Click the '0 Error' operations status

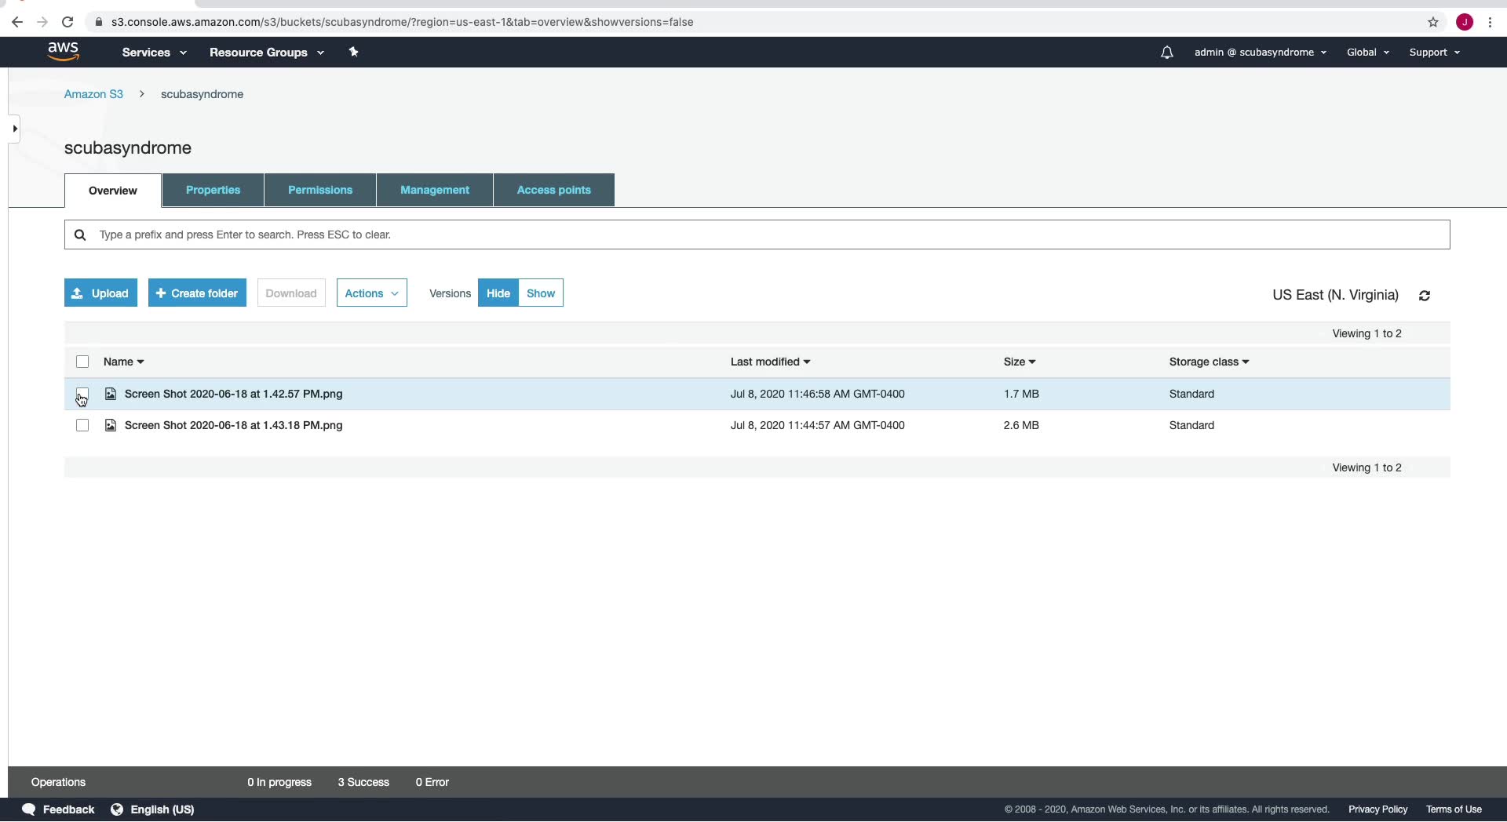pos(432,782)
